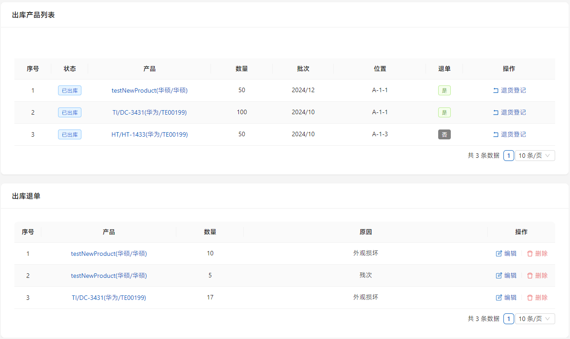
Task: Click the 数量 column header in outbound list
Action: (242, 69)
